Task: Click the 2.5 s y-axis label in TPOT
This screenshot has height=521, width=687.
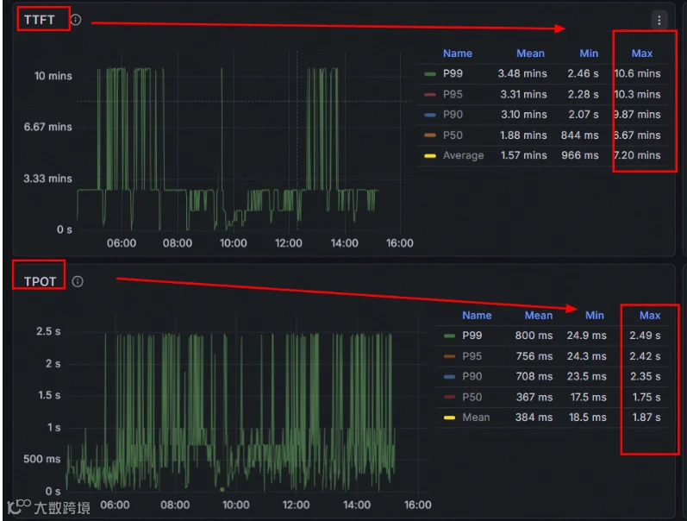Action: click(48, 331)
